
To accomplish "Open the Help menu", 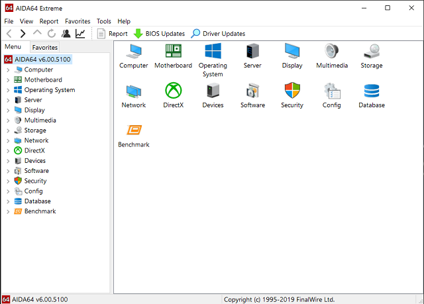I will point(124,21).
